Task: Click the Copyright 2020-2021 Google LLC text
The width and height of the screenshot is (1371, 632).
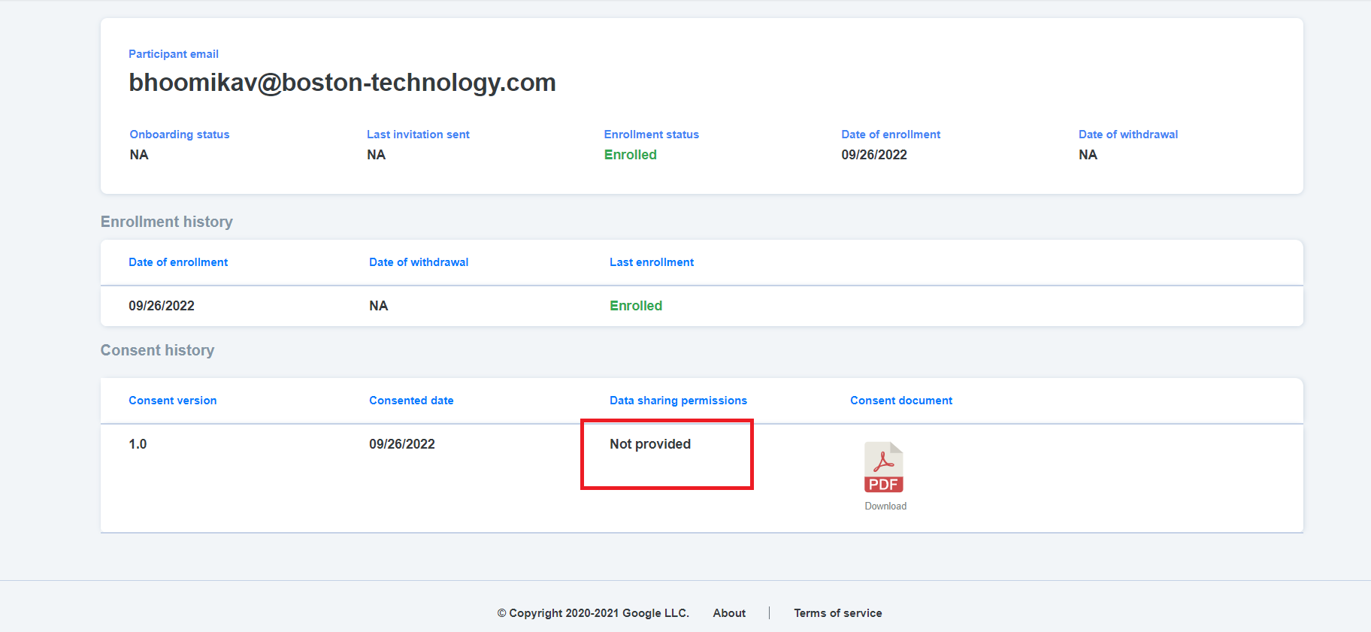Action: 593,613
